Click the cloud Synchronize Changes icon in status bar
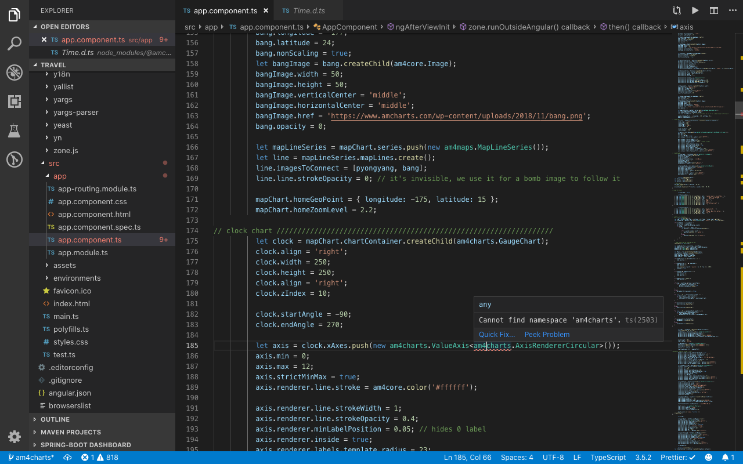Screen dimensions: 743x464 [x=67, y=458]
